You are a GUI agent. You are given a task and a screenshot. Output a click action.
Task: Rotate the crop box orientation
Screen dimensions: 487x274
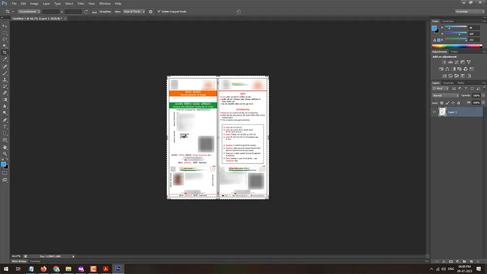[x=86, y=12]
